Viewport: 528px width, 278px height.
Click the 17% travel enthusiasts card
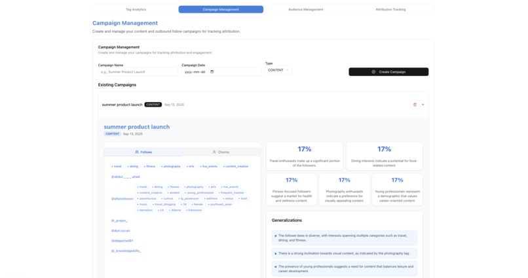(305, 156)
